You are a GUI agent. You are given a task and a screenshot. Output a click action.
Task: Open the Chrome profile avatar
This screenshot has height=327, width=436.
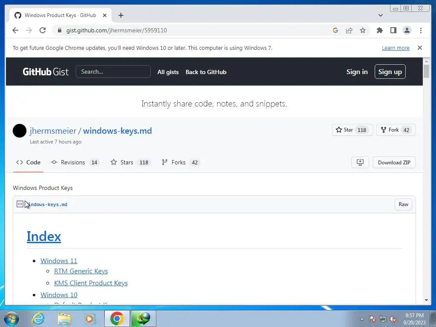click(407, 30)
